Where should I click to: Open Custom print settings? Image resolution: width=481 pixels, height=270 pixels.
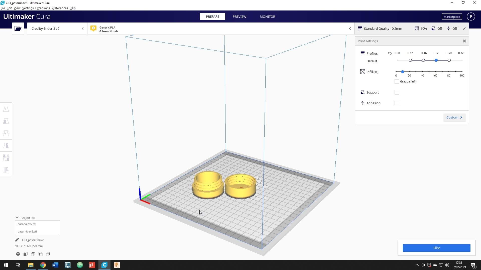[x=454, y=117]
